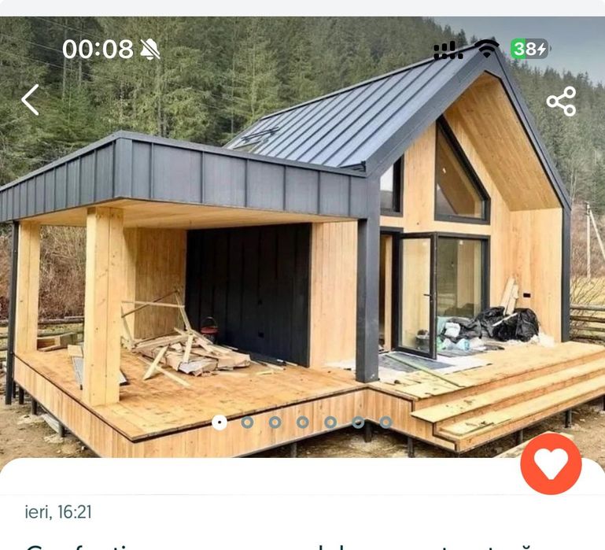
Task: Show the sixth photo via its dot
Action: point(359,423)
